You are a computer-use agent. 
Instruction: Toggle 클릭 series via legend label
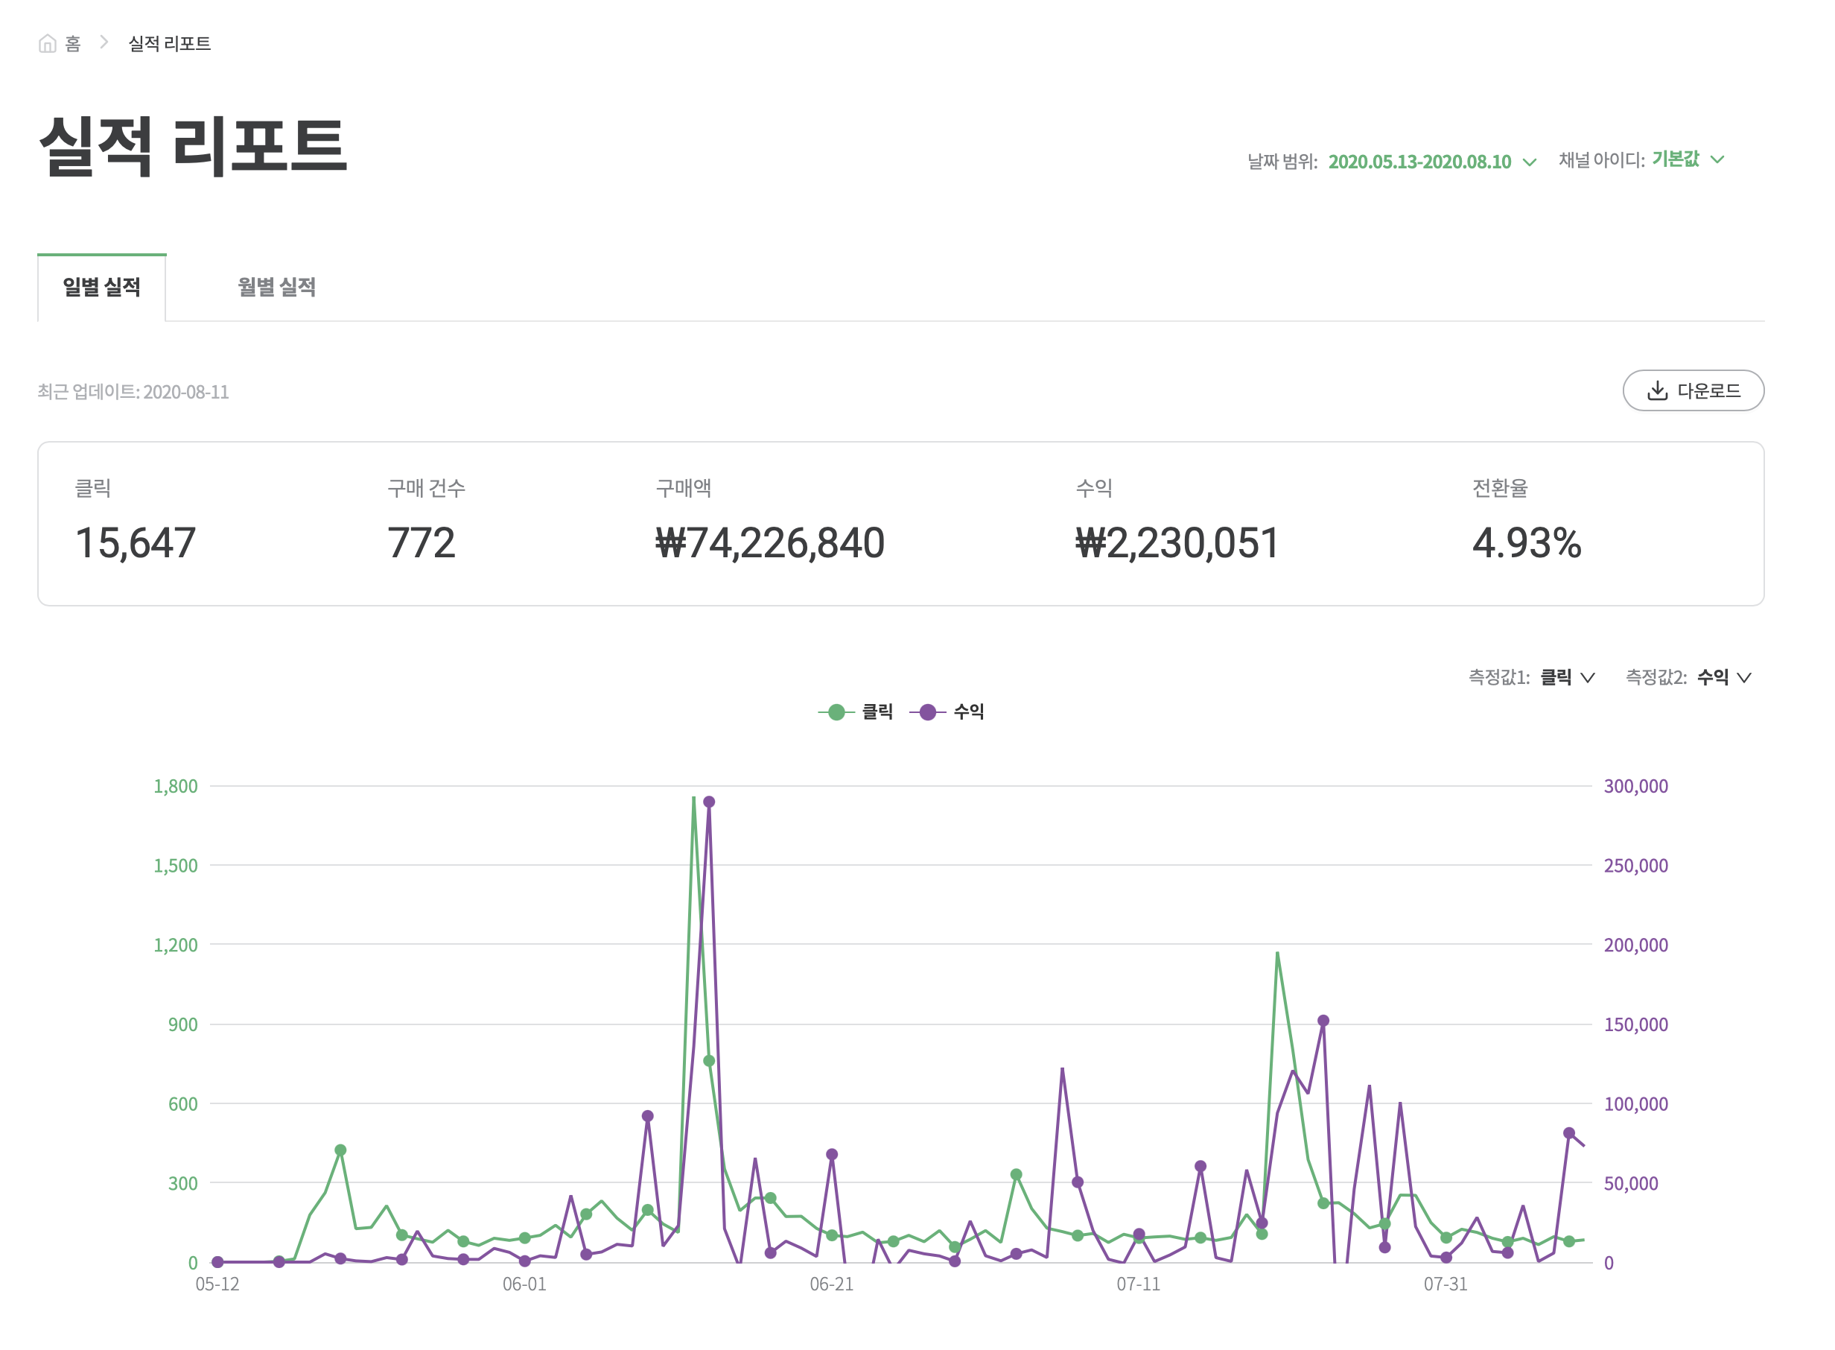click(x=877, y=712)
